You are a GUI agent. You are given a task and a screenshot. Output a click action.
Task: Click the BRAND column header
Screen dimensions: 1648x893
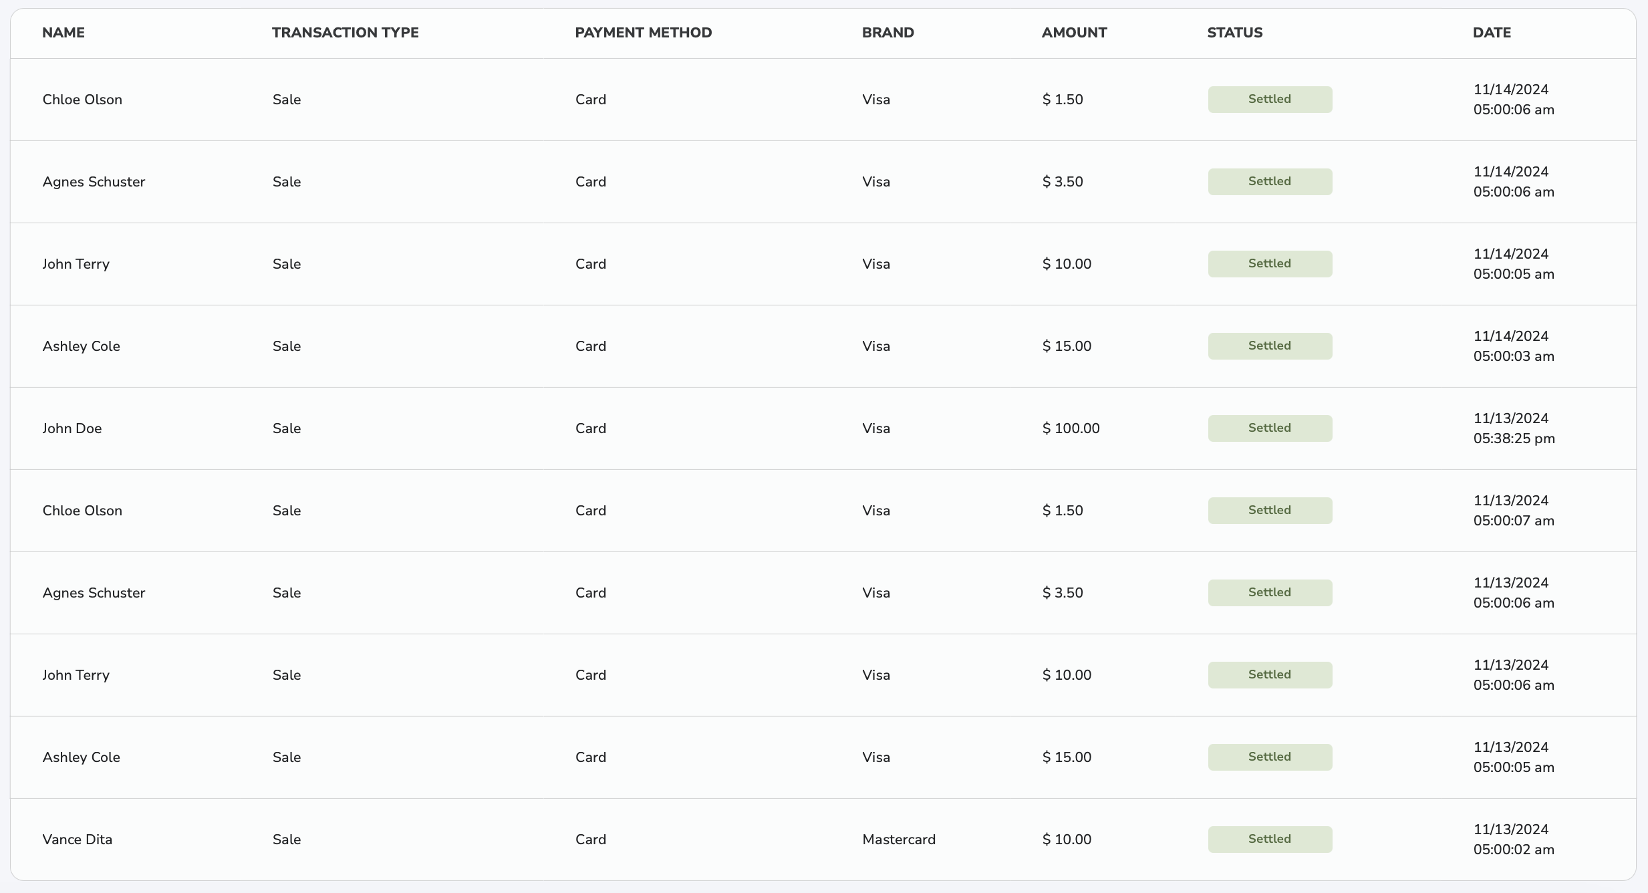(887, 33)
